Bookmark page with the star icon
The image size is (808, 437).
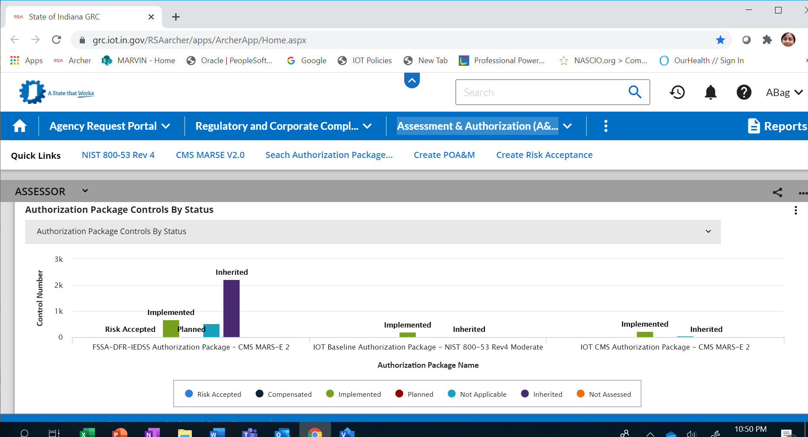point(720,40)
